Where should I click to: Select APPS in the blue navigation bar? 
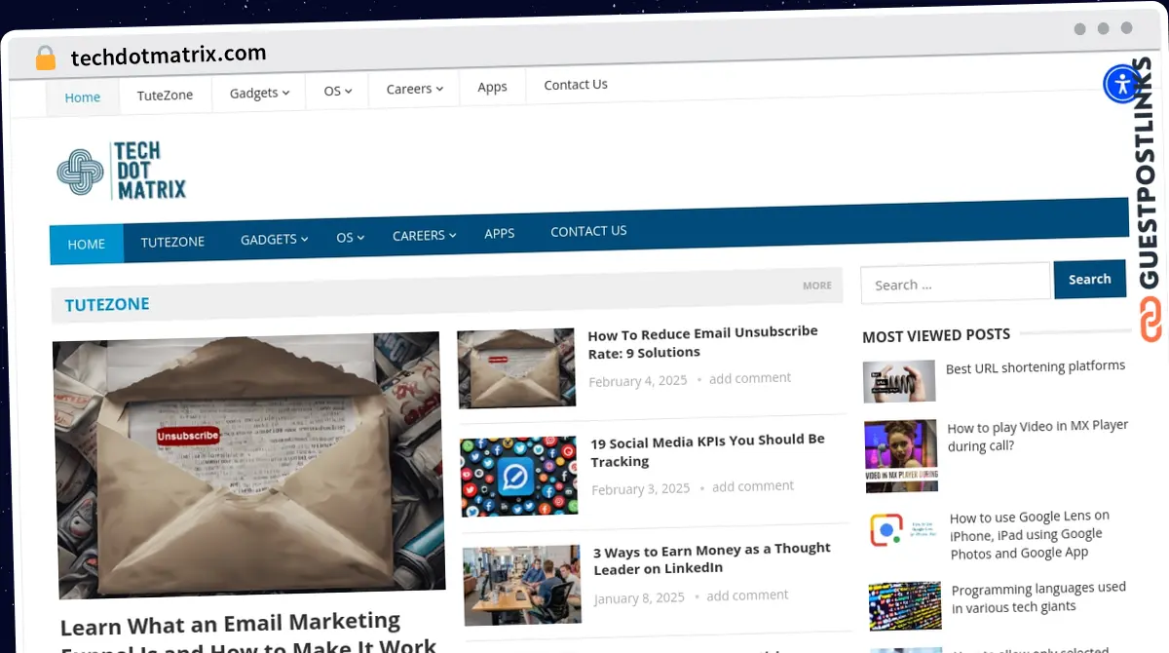click(x=499, y=234)
